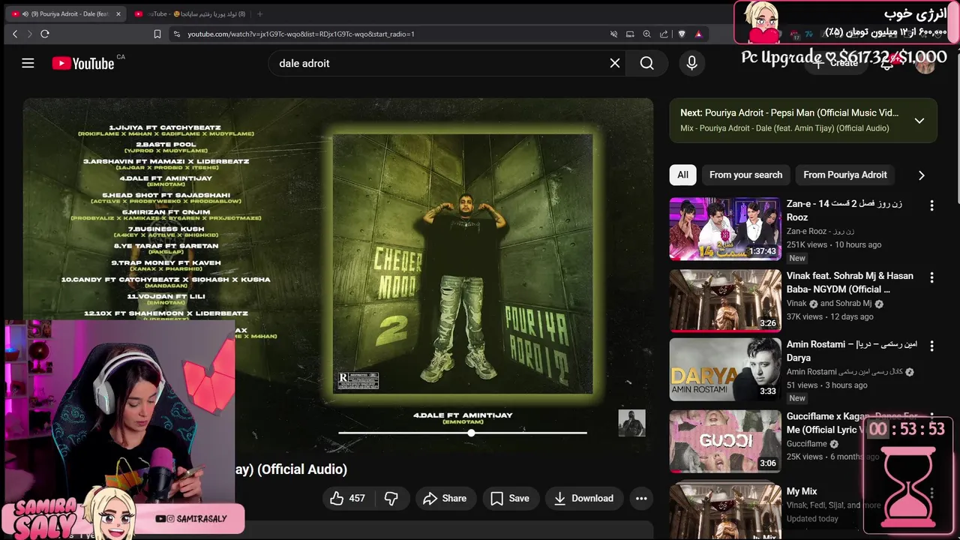Open the YouTube hamburger guide menu

[28, 63]
